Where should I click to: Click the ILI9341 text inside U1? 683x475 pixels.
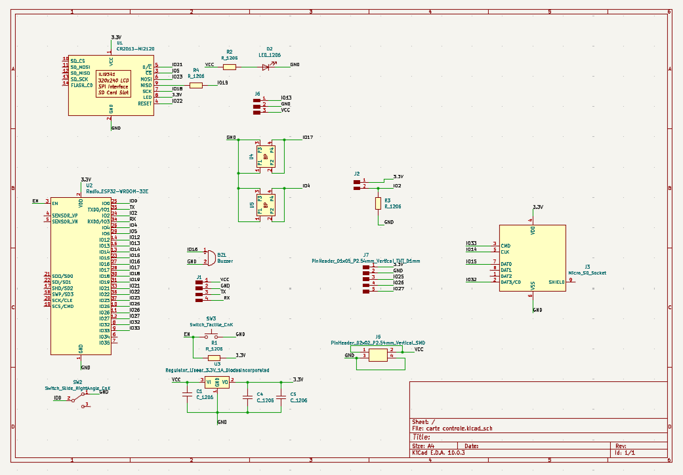(x=107, y=75)
